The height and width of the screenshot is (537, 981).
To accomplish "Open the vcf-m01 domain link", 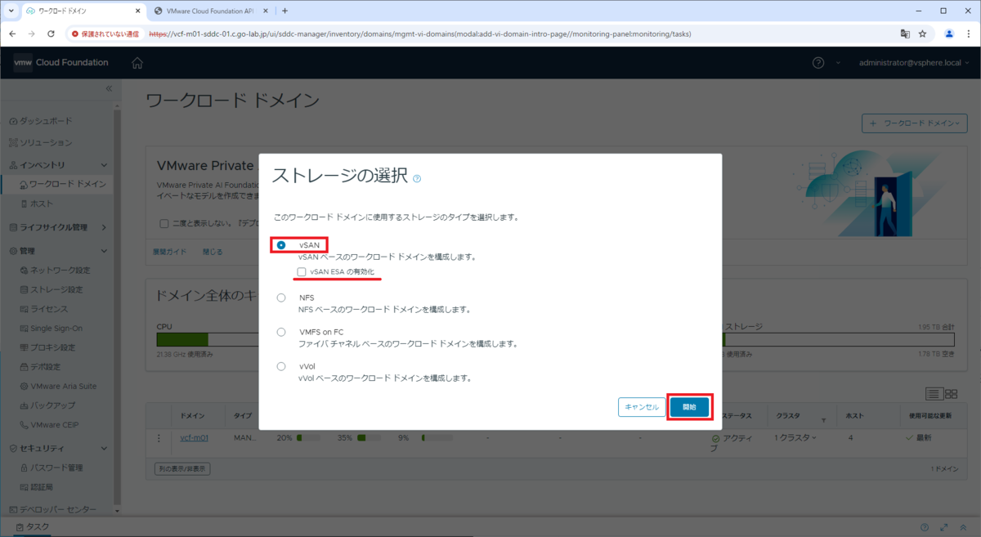I will (194, 438).
